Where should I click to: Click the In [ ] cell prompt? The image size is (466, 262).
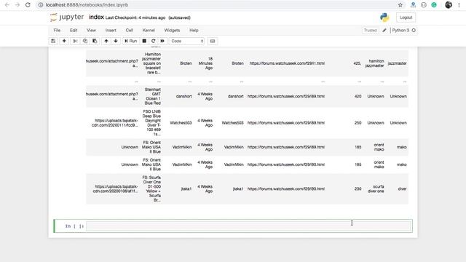74,226
